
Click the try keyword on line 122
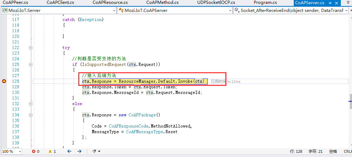(66, 48)
